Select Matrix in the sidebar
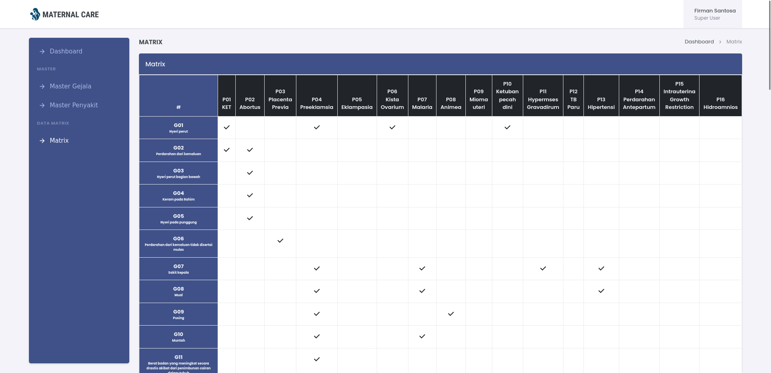Image resolution: width=771 pixels, height=373 pixels. coord(79,141)
